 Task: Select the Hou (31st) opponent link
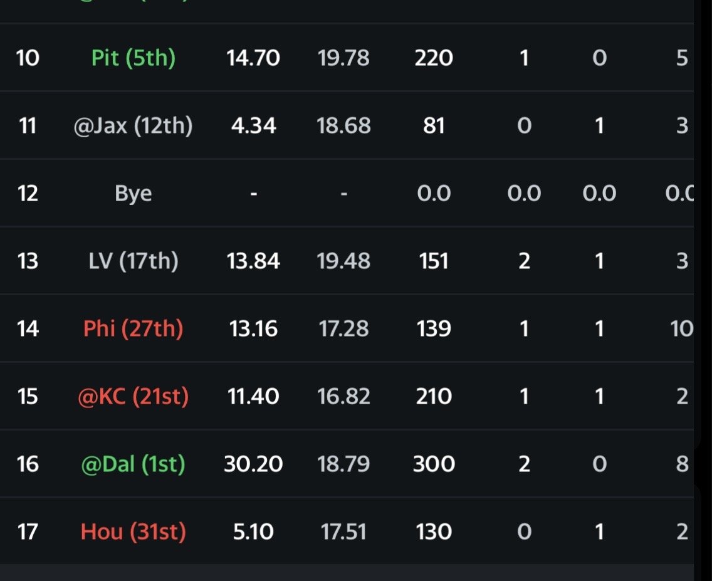click(133, 532)
